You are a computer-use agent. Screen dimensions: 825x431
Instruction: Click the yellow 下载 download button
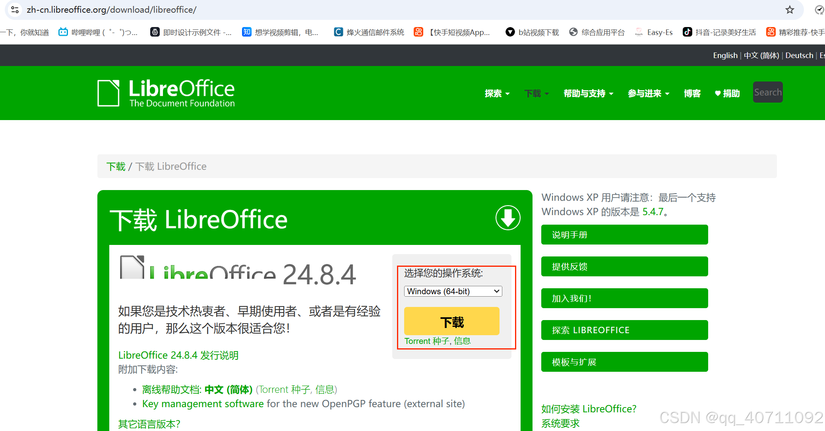click(x=452, y=321)
